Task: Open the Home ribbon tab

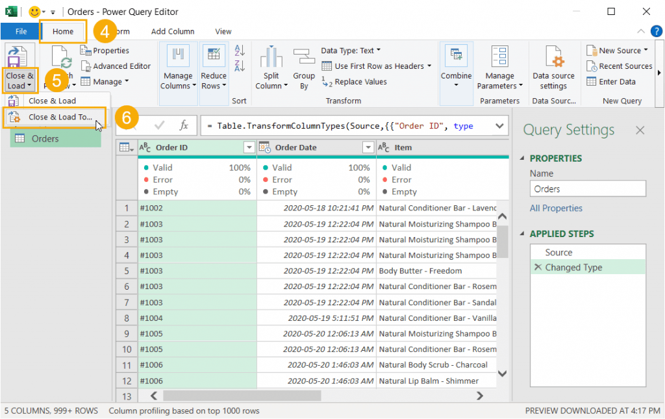Action: [63, 31]
